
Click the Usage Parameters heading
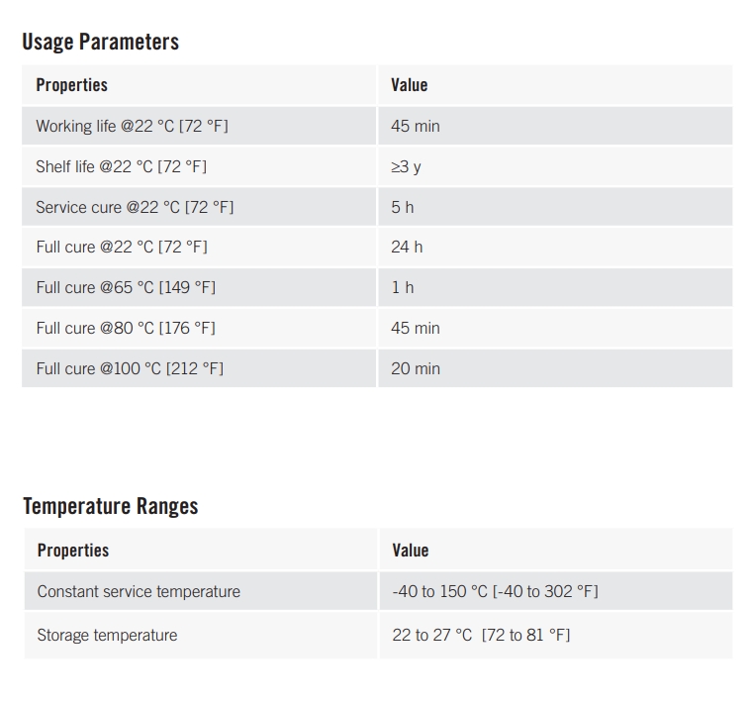(100, 42)
